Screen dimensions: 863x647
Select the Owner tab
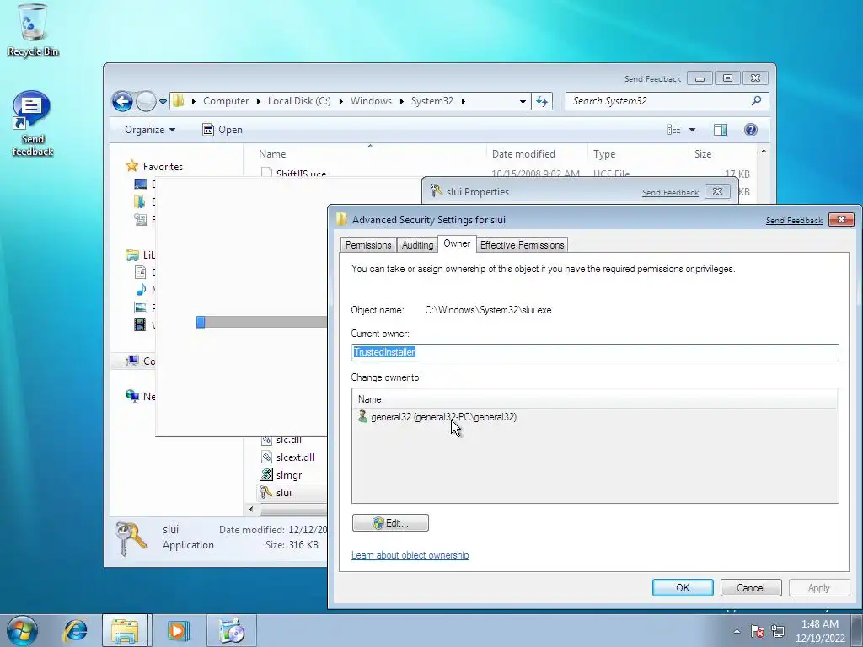click(x=457, y=243)
